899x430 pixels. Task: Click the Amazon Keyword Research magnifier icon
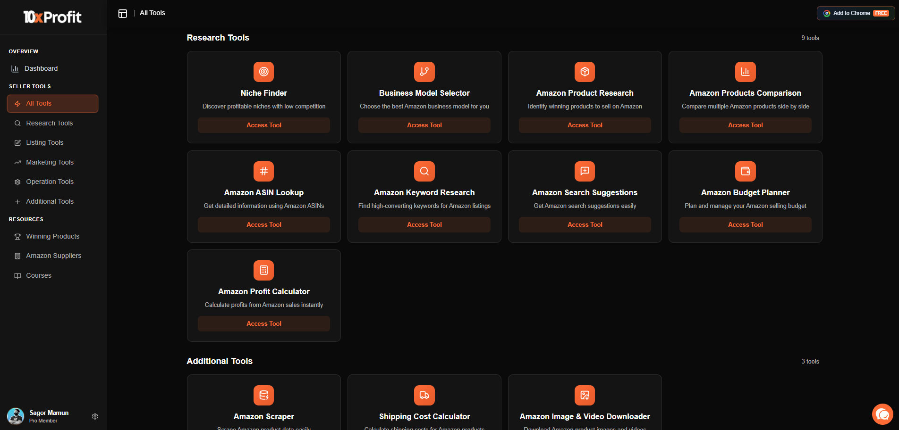click(x=424, y=171)
